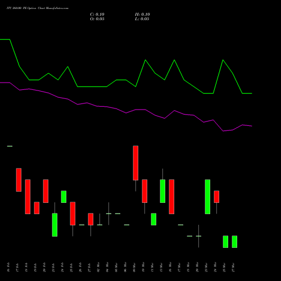Click the purple line's lowest dip above 25 Mar
Viewport: 281px width, 281px height.
coord(223,131)
